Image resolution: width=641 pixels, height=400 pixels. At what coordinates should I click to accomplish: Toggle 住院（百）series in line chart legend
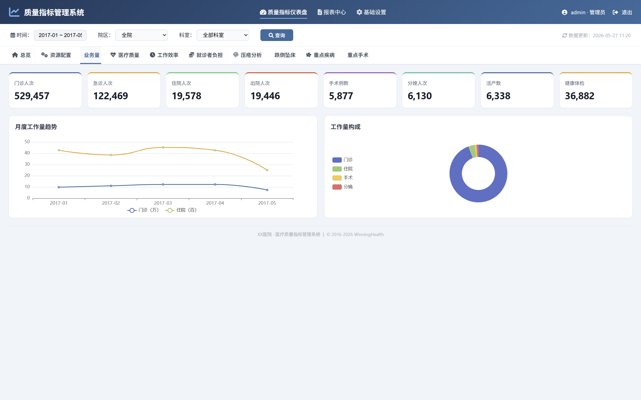[x=181, y=210]
